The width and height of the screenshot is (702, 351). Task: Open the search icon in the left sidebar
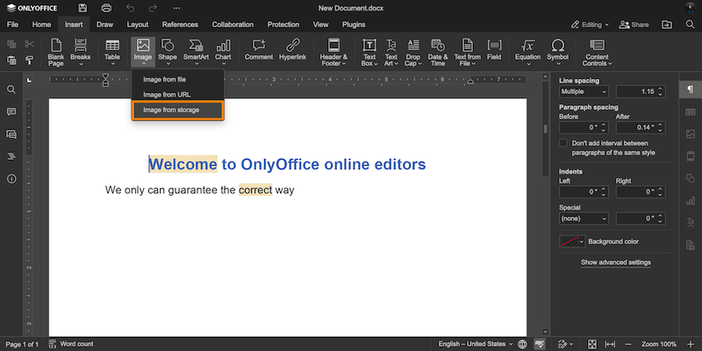[x=11, y=90]
